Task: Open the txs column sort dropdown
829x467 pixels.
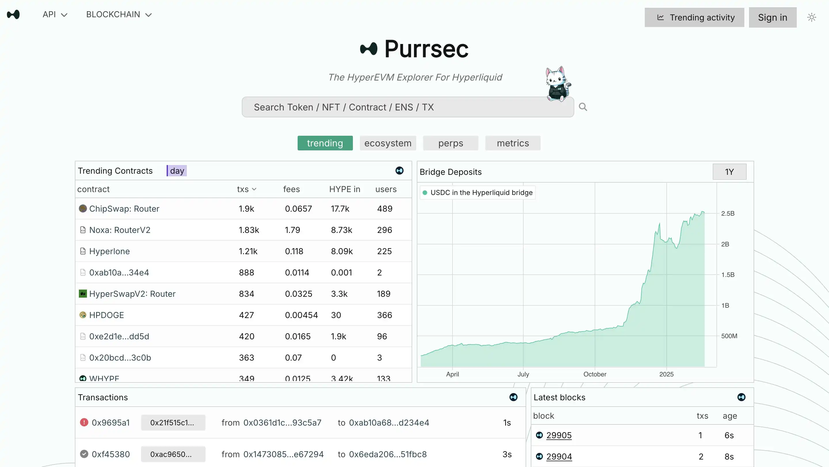Action: pyautogui.click(x=246, y=189)
